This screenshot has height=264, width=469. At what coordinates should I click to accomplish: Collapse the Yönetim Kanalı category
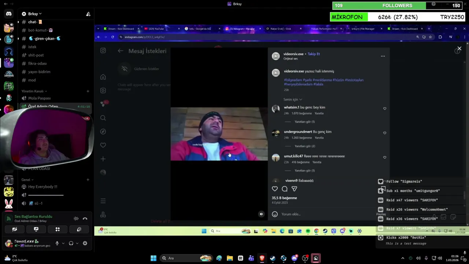34,91
